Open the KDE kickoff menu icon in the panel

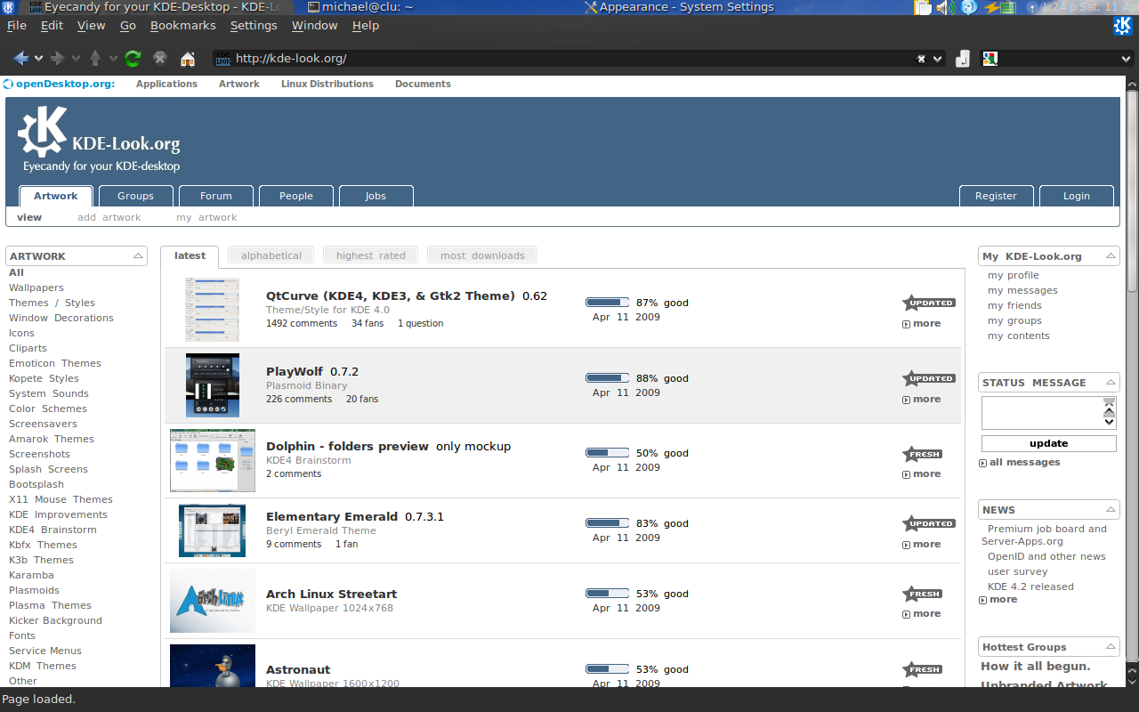pos(8,7)
